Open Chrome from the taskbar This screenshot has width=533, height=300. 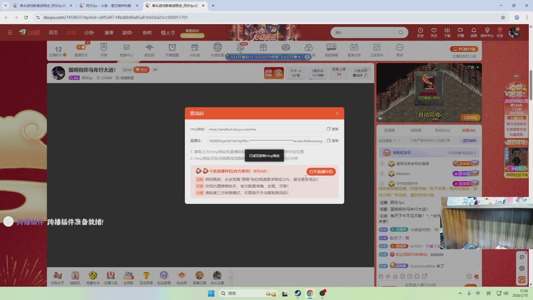pyautogui.click(x=310, y=293)
